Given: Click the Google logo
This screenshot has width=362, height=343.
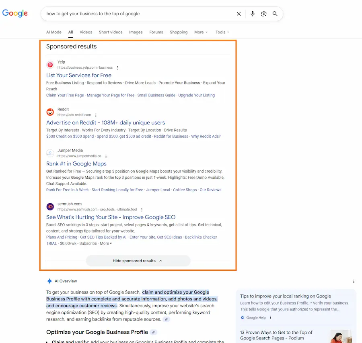Looking at the screenshot, I should pyautogui.click(x=14, y=13).
